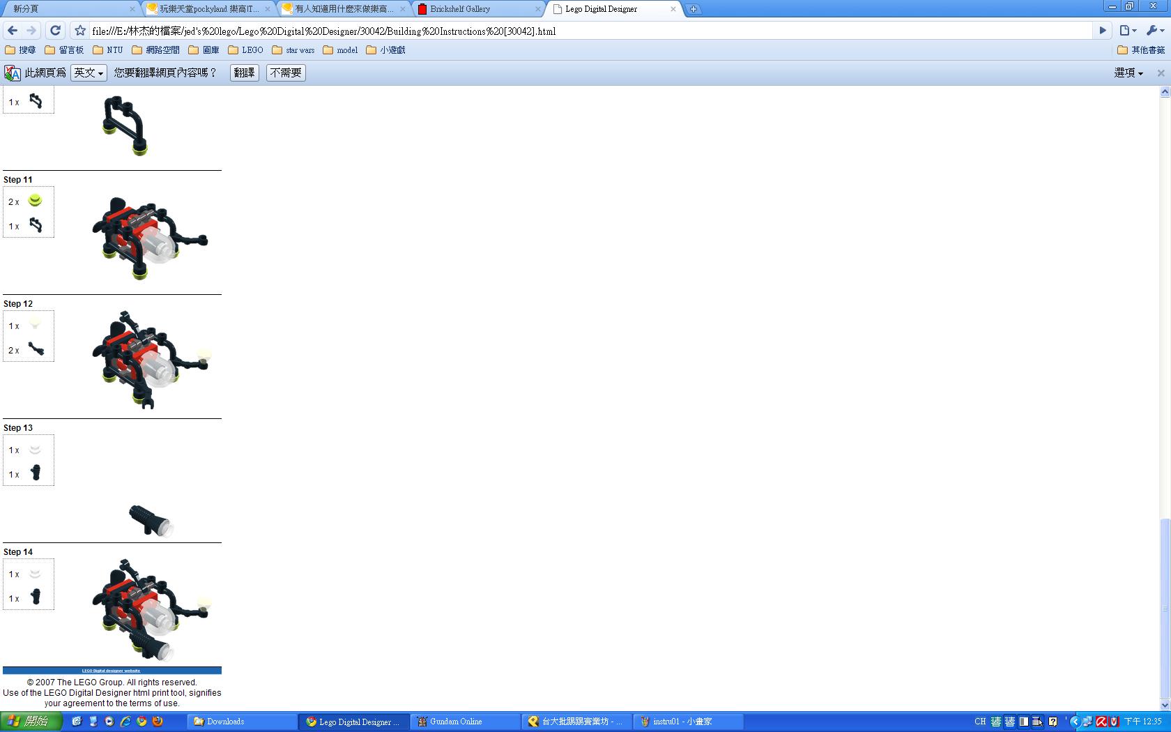Click the 翻譯 translate button
The image size is (1171, 732).
click(x=245, y=73)
